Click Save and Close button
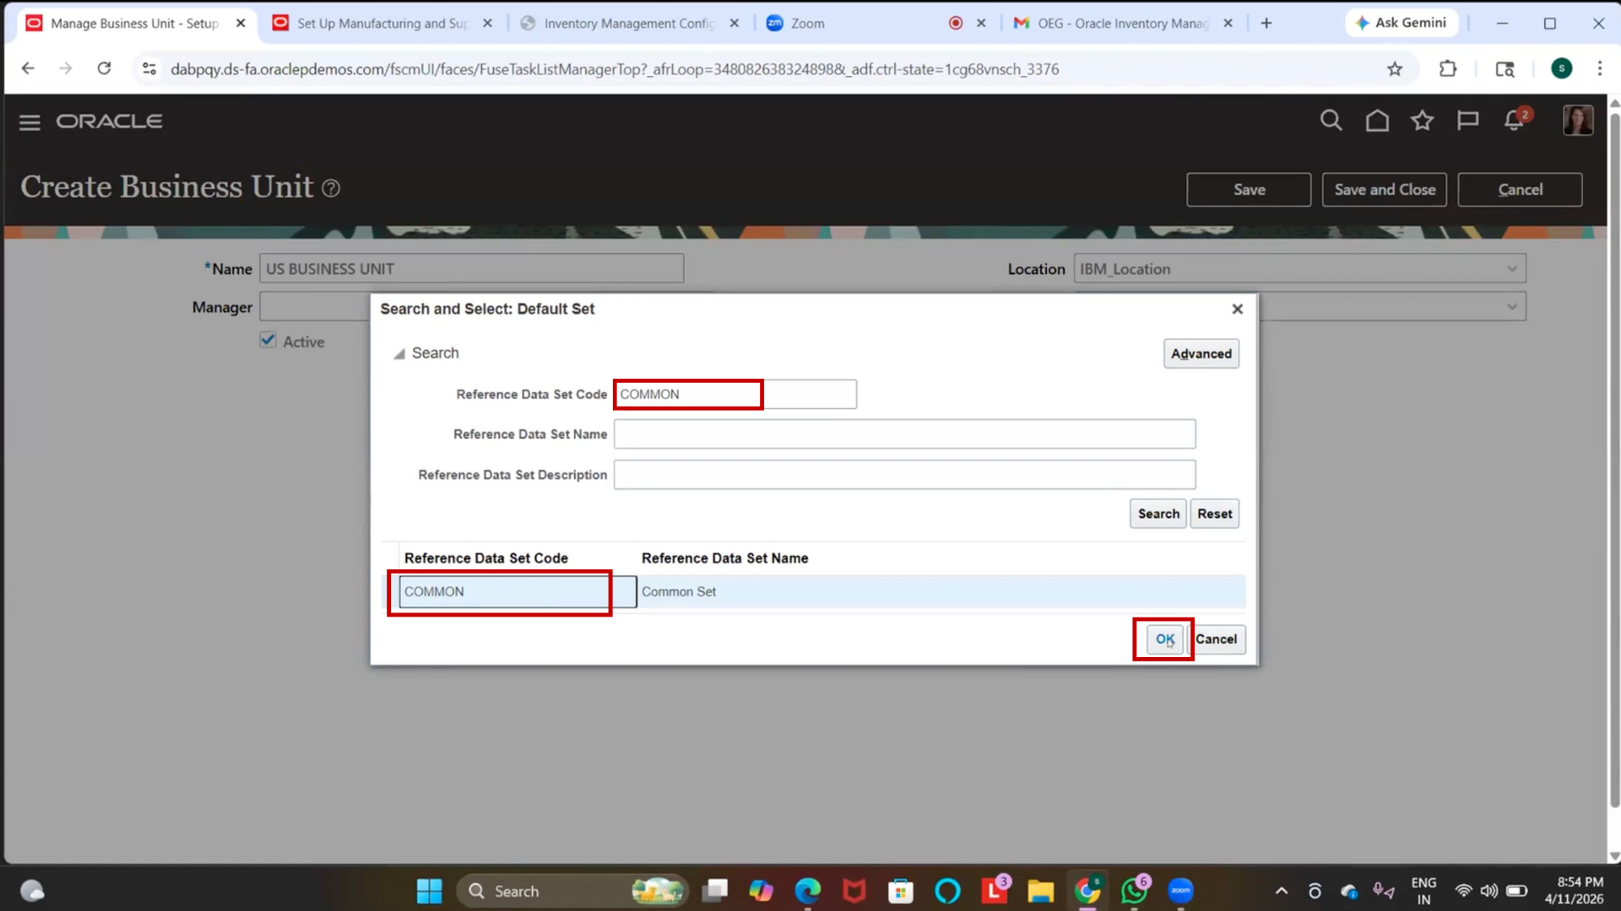This screenshot has height=911, width=1621. coord(1385,190)
